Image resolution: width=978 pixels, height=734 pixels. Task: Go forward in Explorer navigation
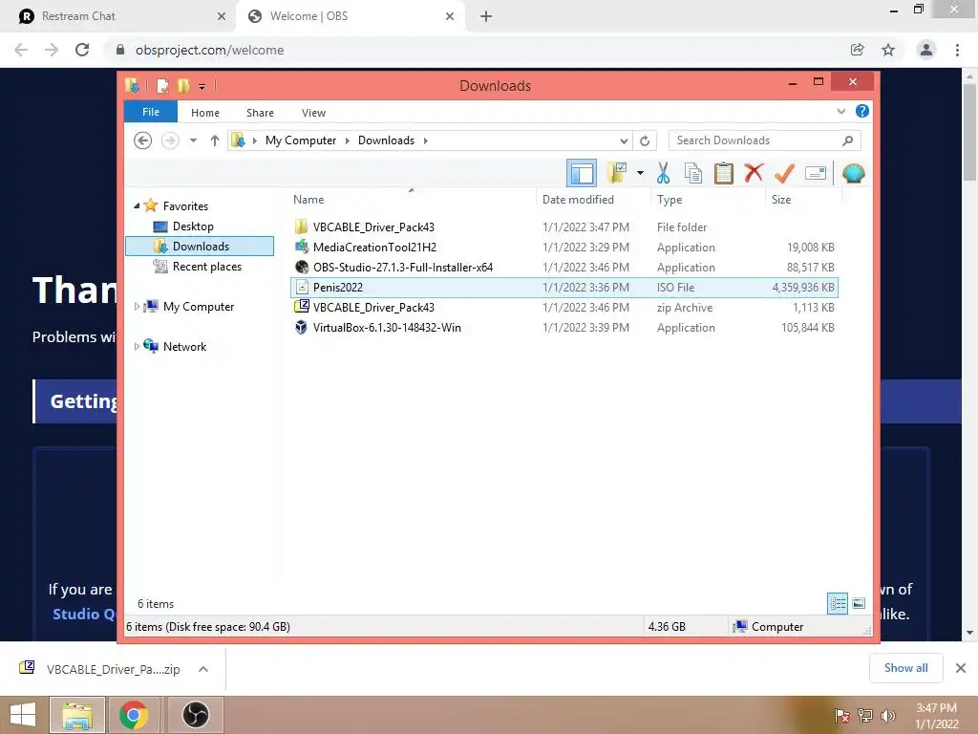(170, 140)
